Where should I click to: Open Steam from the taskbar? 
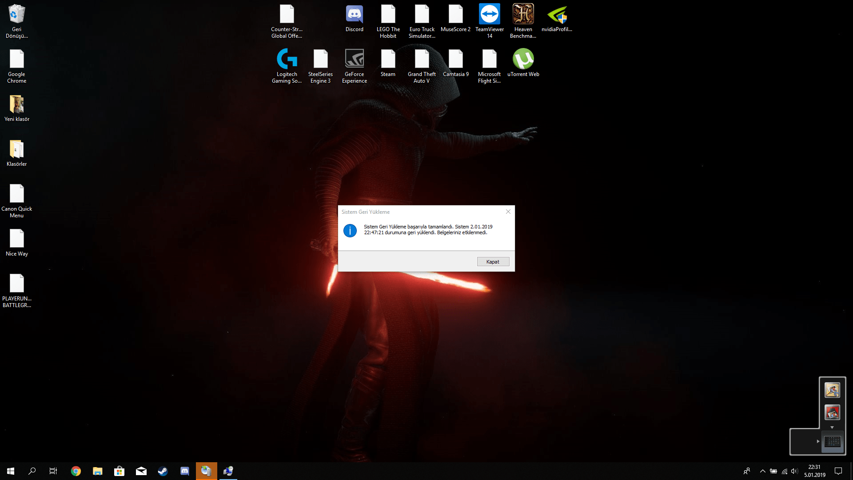tap(163, 471)
